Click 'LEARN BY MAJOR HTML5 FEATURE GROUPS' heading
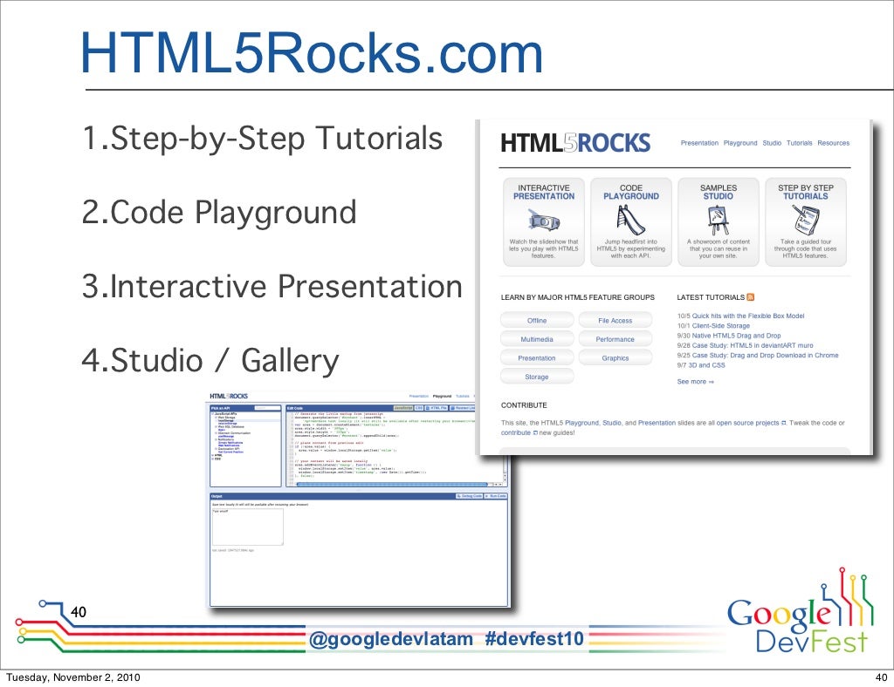894x687 pixels. pos(578,297)
